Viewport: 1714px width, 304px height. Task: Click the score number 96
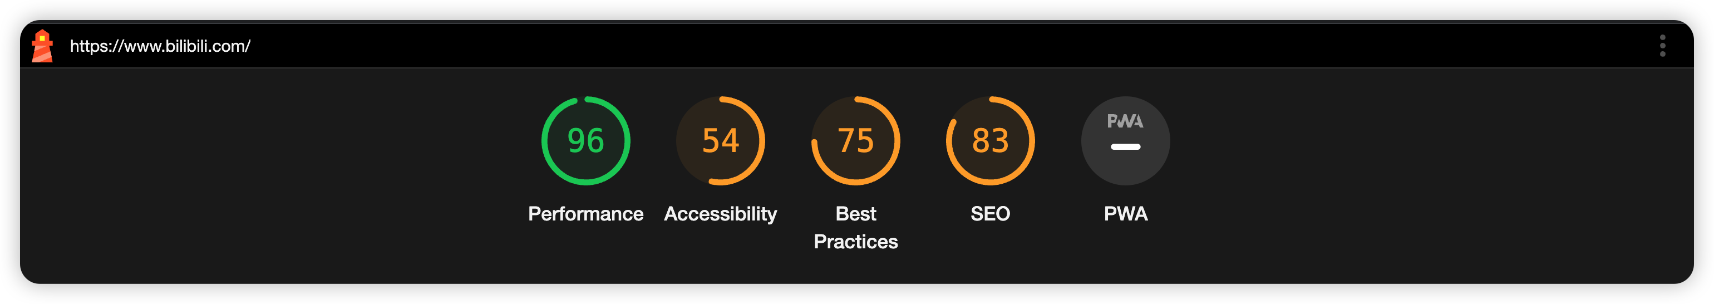pyautogui.click(x=585, y=140)
